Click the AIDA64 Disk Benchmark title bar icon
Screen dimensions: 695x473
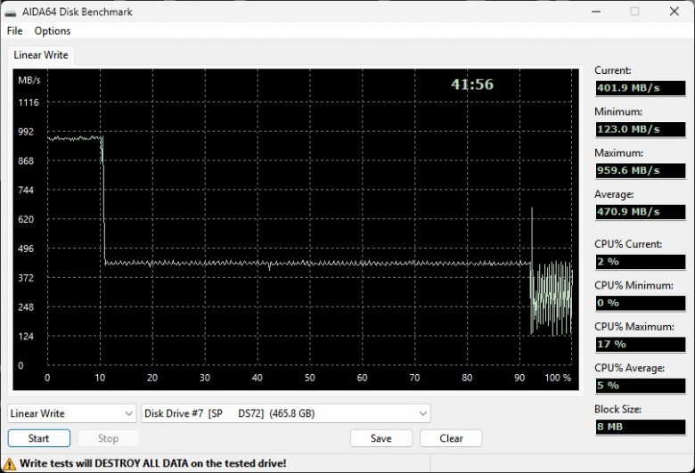coord(10,12)
